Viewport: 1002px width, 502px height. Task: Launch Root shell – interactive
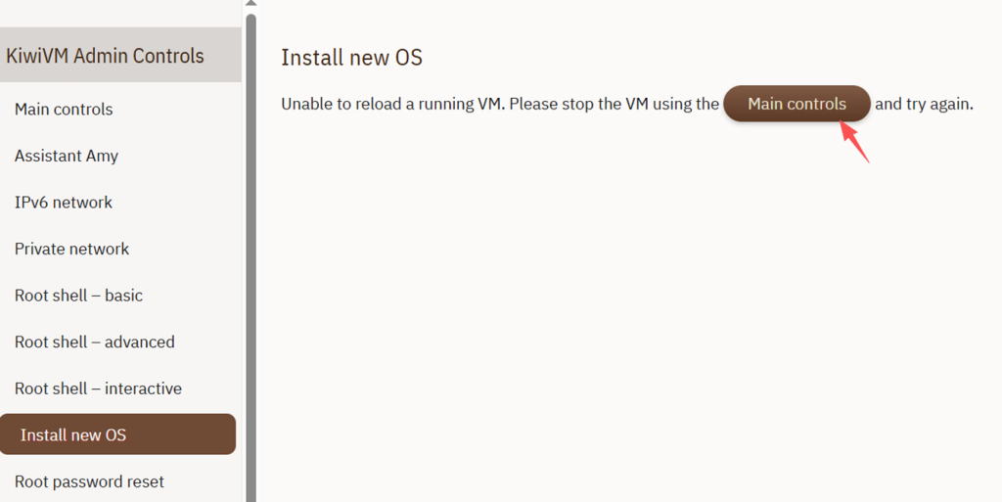(x=98, y=388)
